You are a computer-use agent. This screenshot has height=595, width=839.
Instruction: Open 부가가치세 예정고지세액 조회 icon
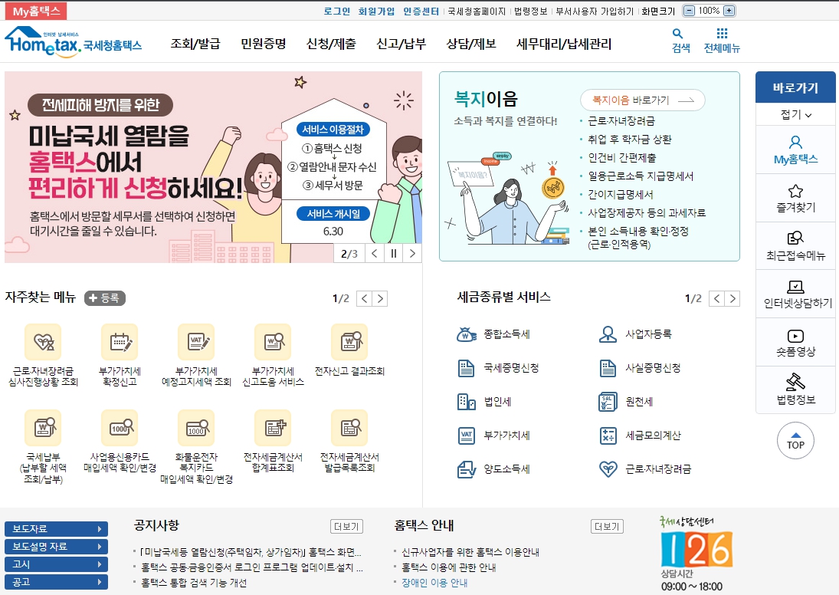196,342
